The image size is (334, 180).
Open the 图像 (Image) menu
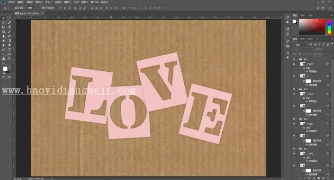coord(30,2)
